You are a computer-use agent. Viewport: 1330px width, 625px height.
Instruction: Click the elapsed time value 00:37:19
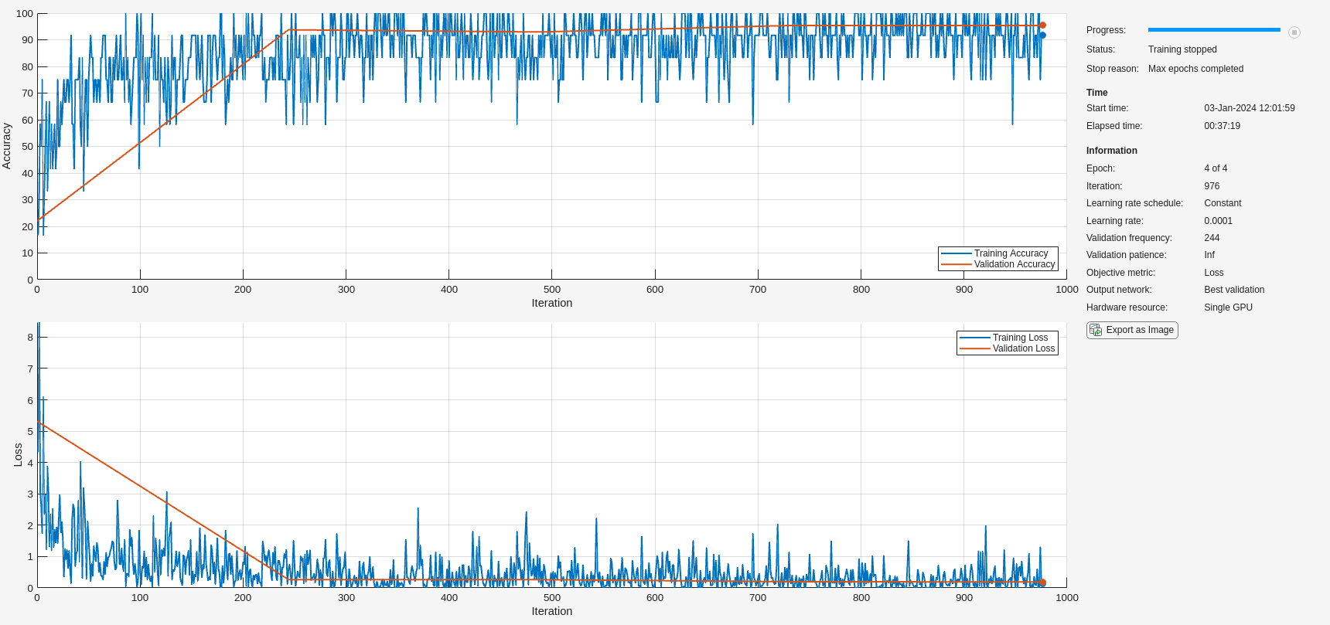pos(1223,126)
